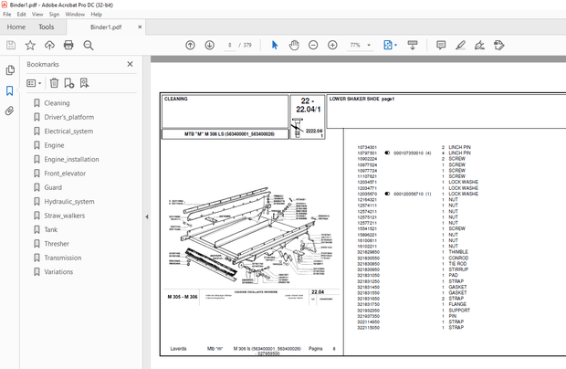This screenshot has height=369, width=566.
Task: Click the CLEANING section title in document
Action: pyautogui.click(x=176, y=99)
